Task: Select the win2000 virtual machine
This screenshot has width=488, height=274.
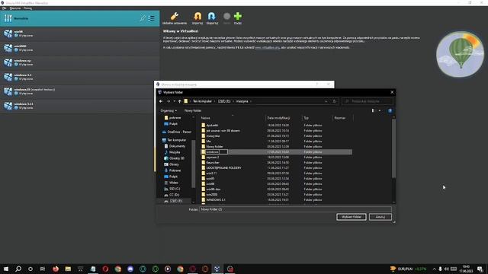Action: pyautogui.click(x=79, y=48)
